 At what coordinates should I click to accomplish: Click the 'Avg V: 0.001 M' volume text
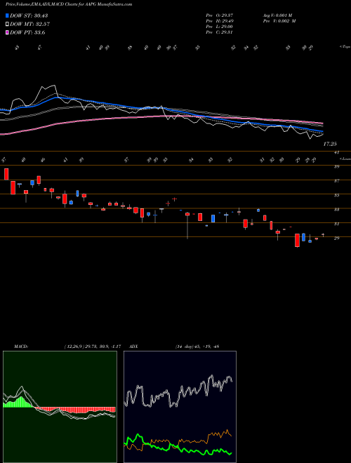pos(277,15)
